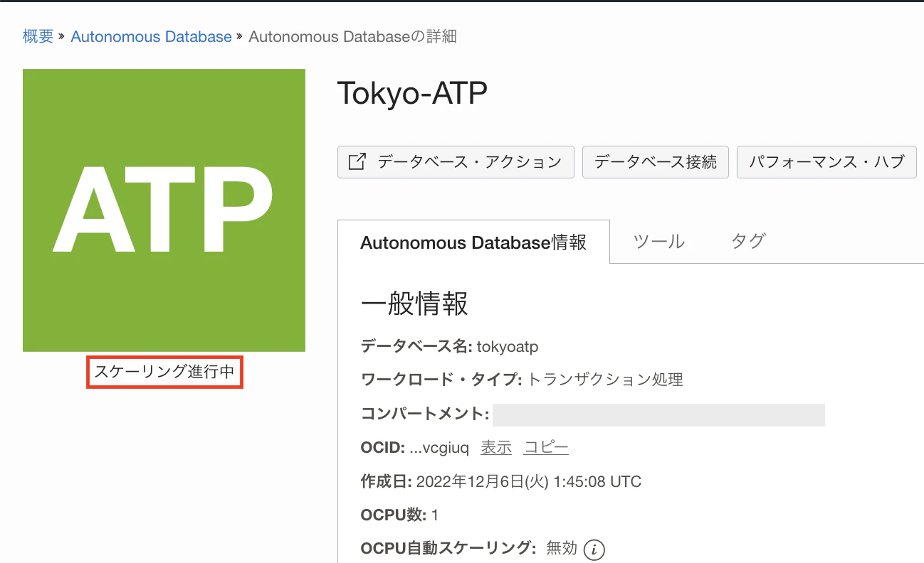The height and width of the screenshot is (563, 924).
Task: Click the データベース名 tokyoatp line
Action: click(x=450, y=347)
